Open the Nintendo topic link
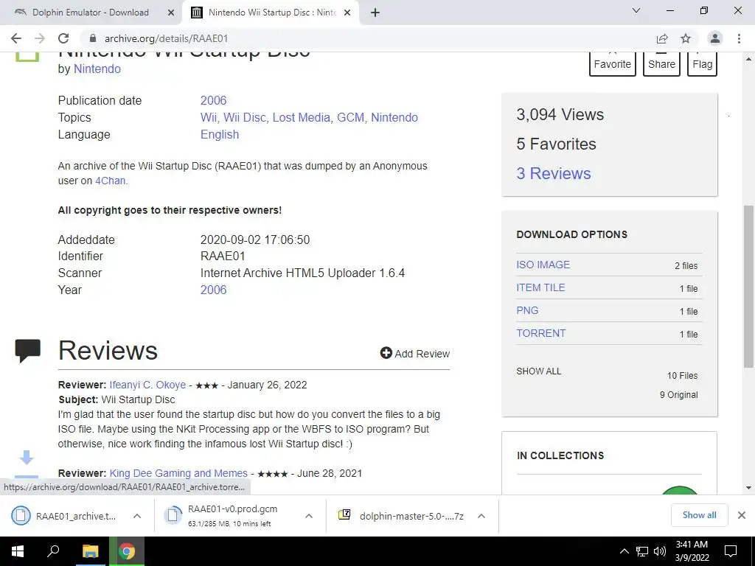Screen dimensions: 755x566 click(394, 117)
